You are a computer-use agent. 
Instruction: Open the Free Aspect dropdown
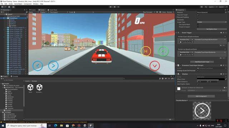(x=59, y=12)
